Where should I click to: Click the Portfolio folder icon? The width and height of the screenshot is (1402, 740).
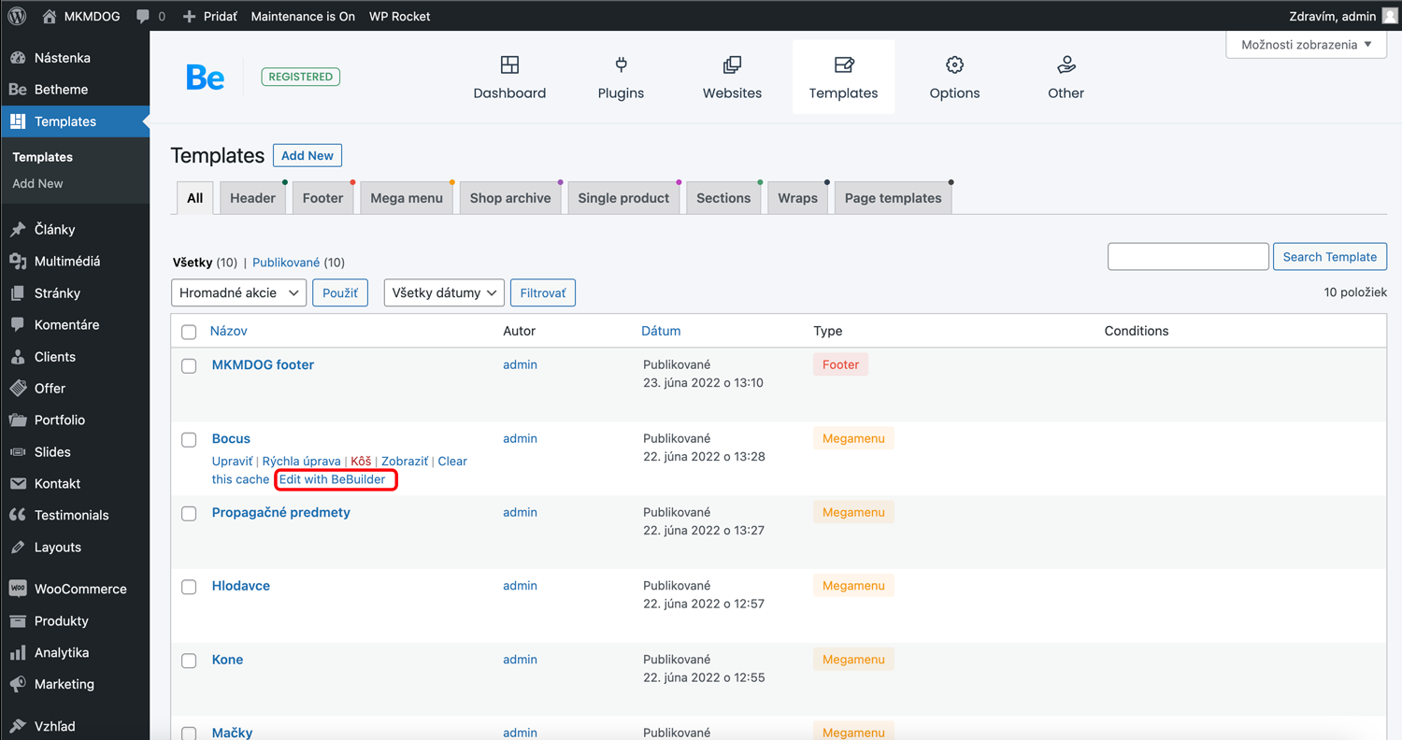tap(18, 420)
